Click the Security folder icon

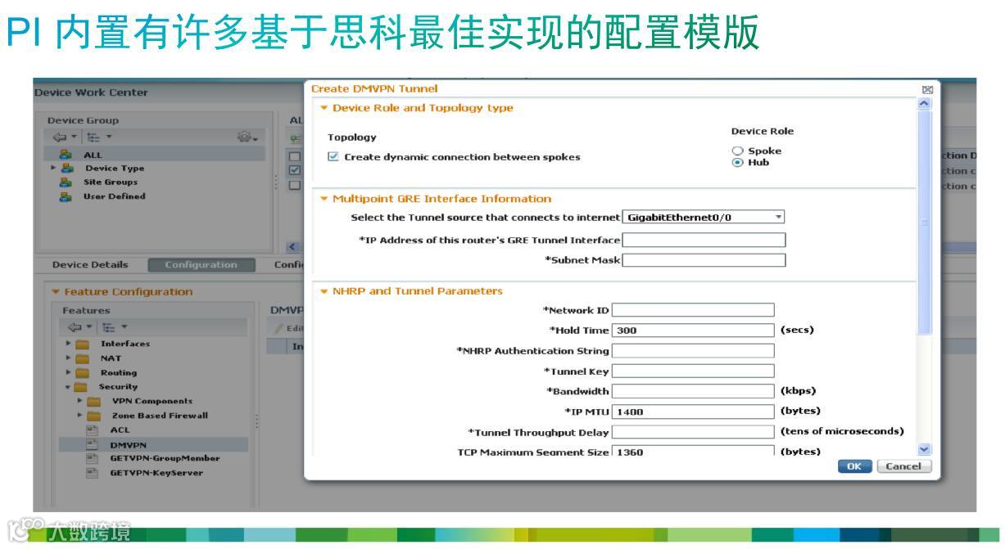(x=81, y=387)
